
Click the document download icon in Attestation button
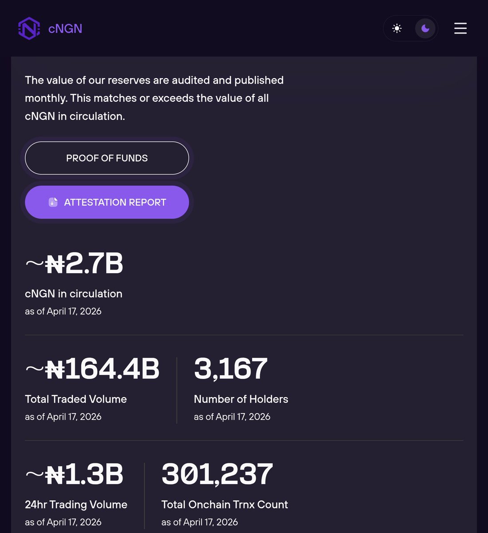click(53, 202)
